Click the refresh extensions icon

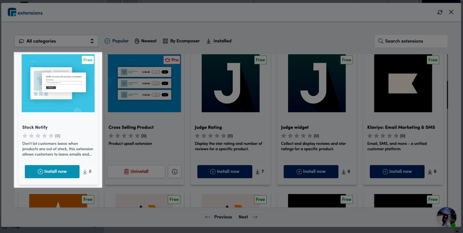click(x=440, y=12)
